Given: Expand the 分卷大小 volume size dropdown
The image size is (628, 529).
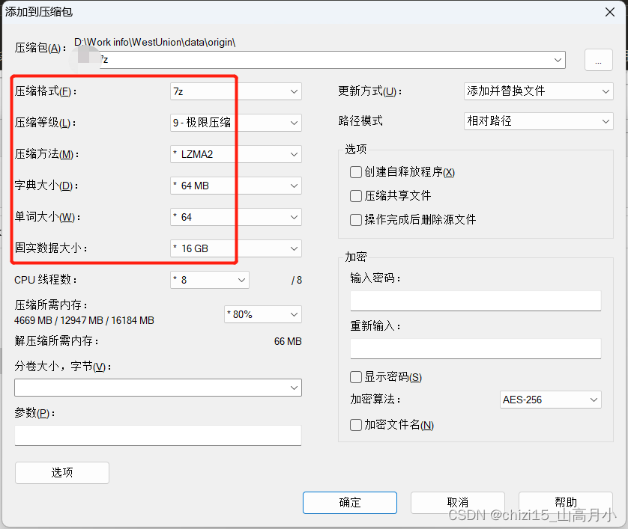Looking at the screenshot, I should pos(158,388).
